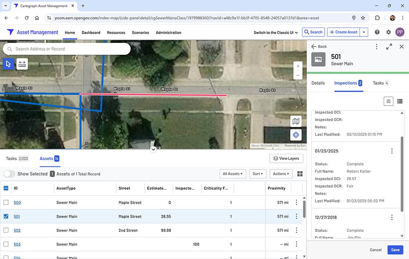Open the settings gear in header
The image size is (409, 259).
(x=389, y=32)
